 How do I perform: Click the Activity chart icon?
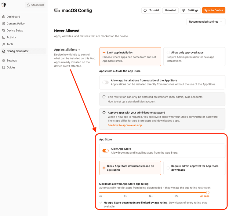click(4, 37)
